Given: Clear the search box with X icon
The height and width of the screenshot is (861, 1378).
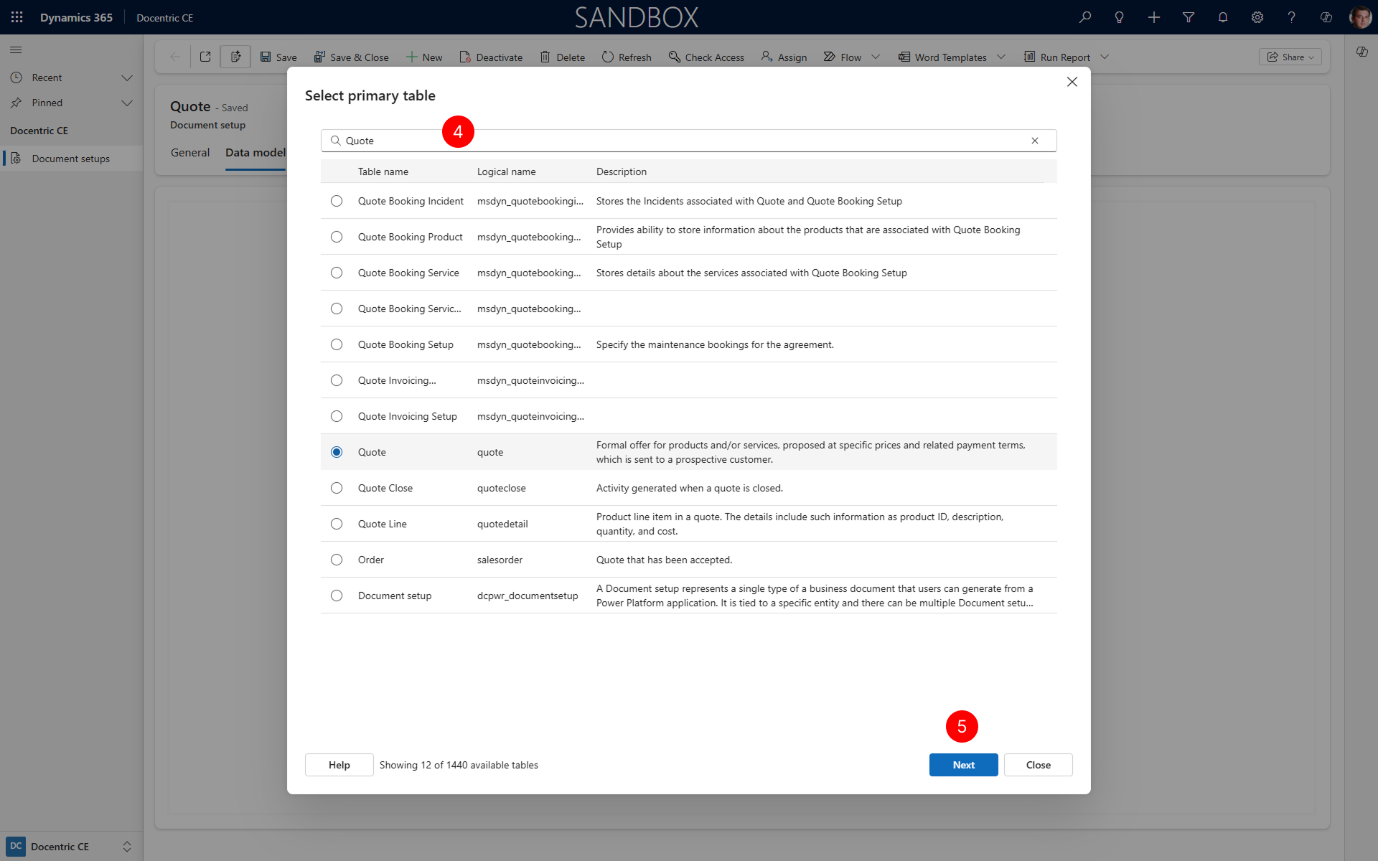Looking at the screenshot, I should (x=1035, y=141).
